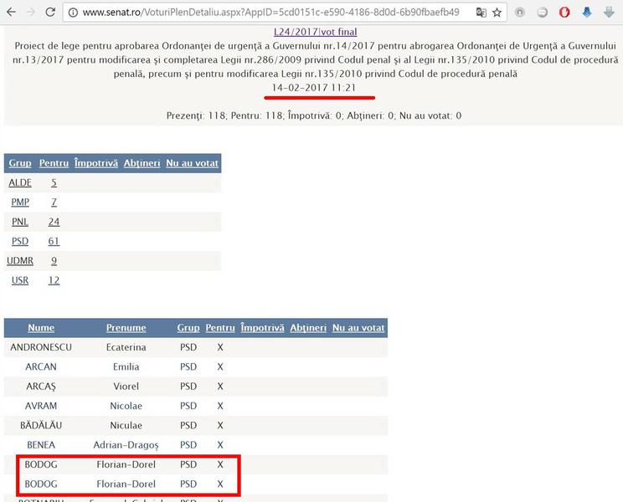Reload the page with the refresh icon
Screen dimensions: 623x502
click(x=51, y=13)
